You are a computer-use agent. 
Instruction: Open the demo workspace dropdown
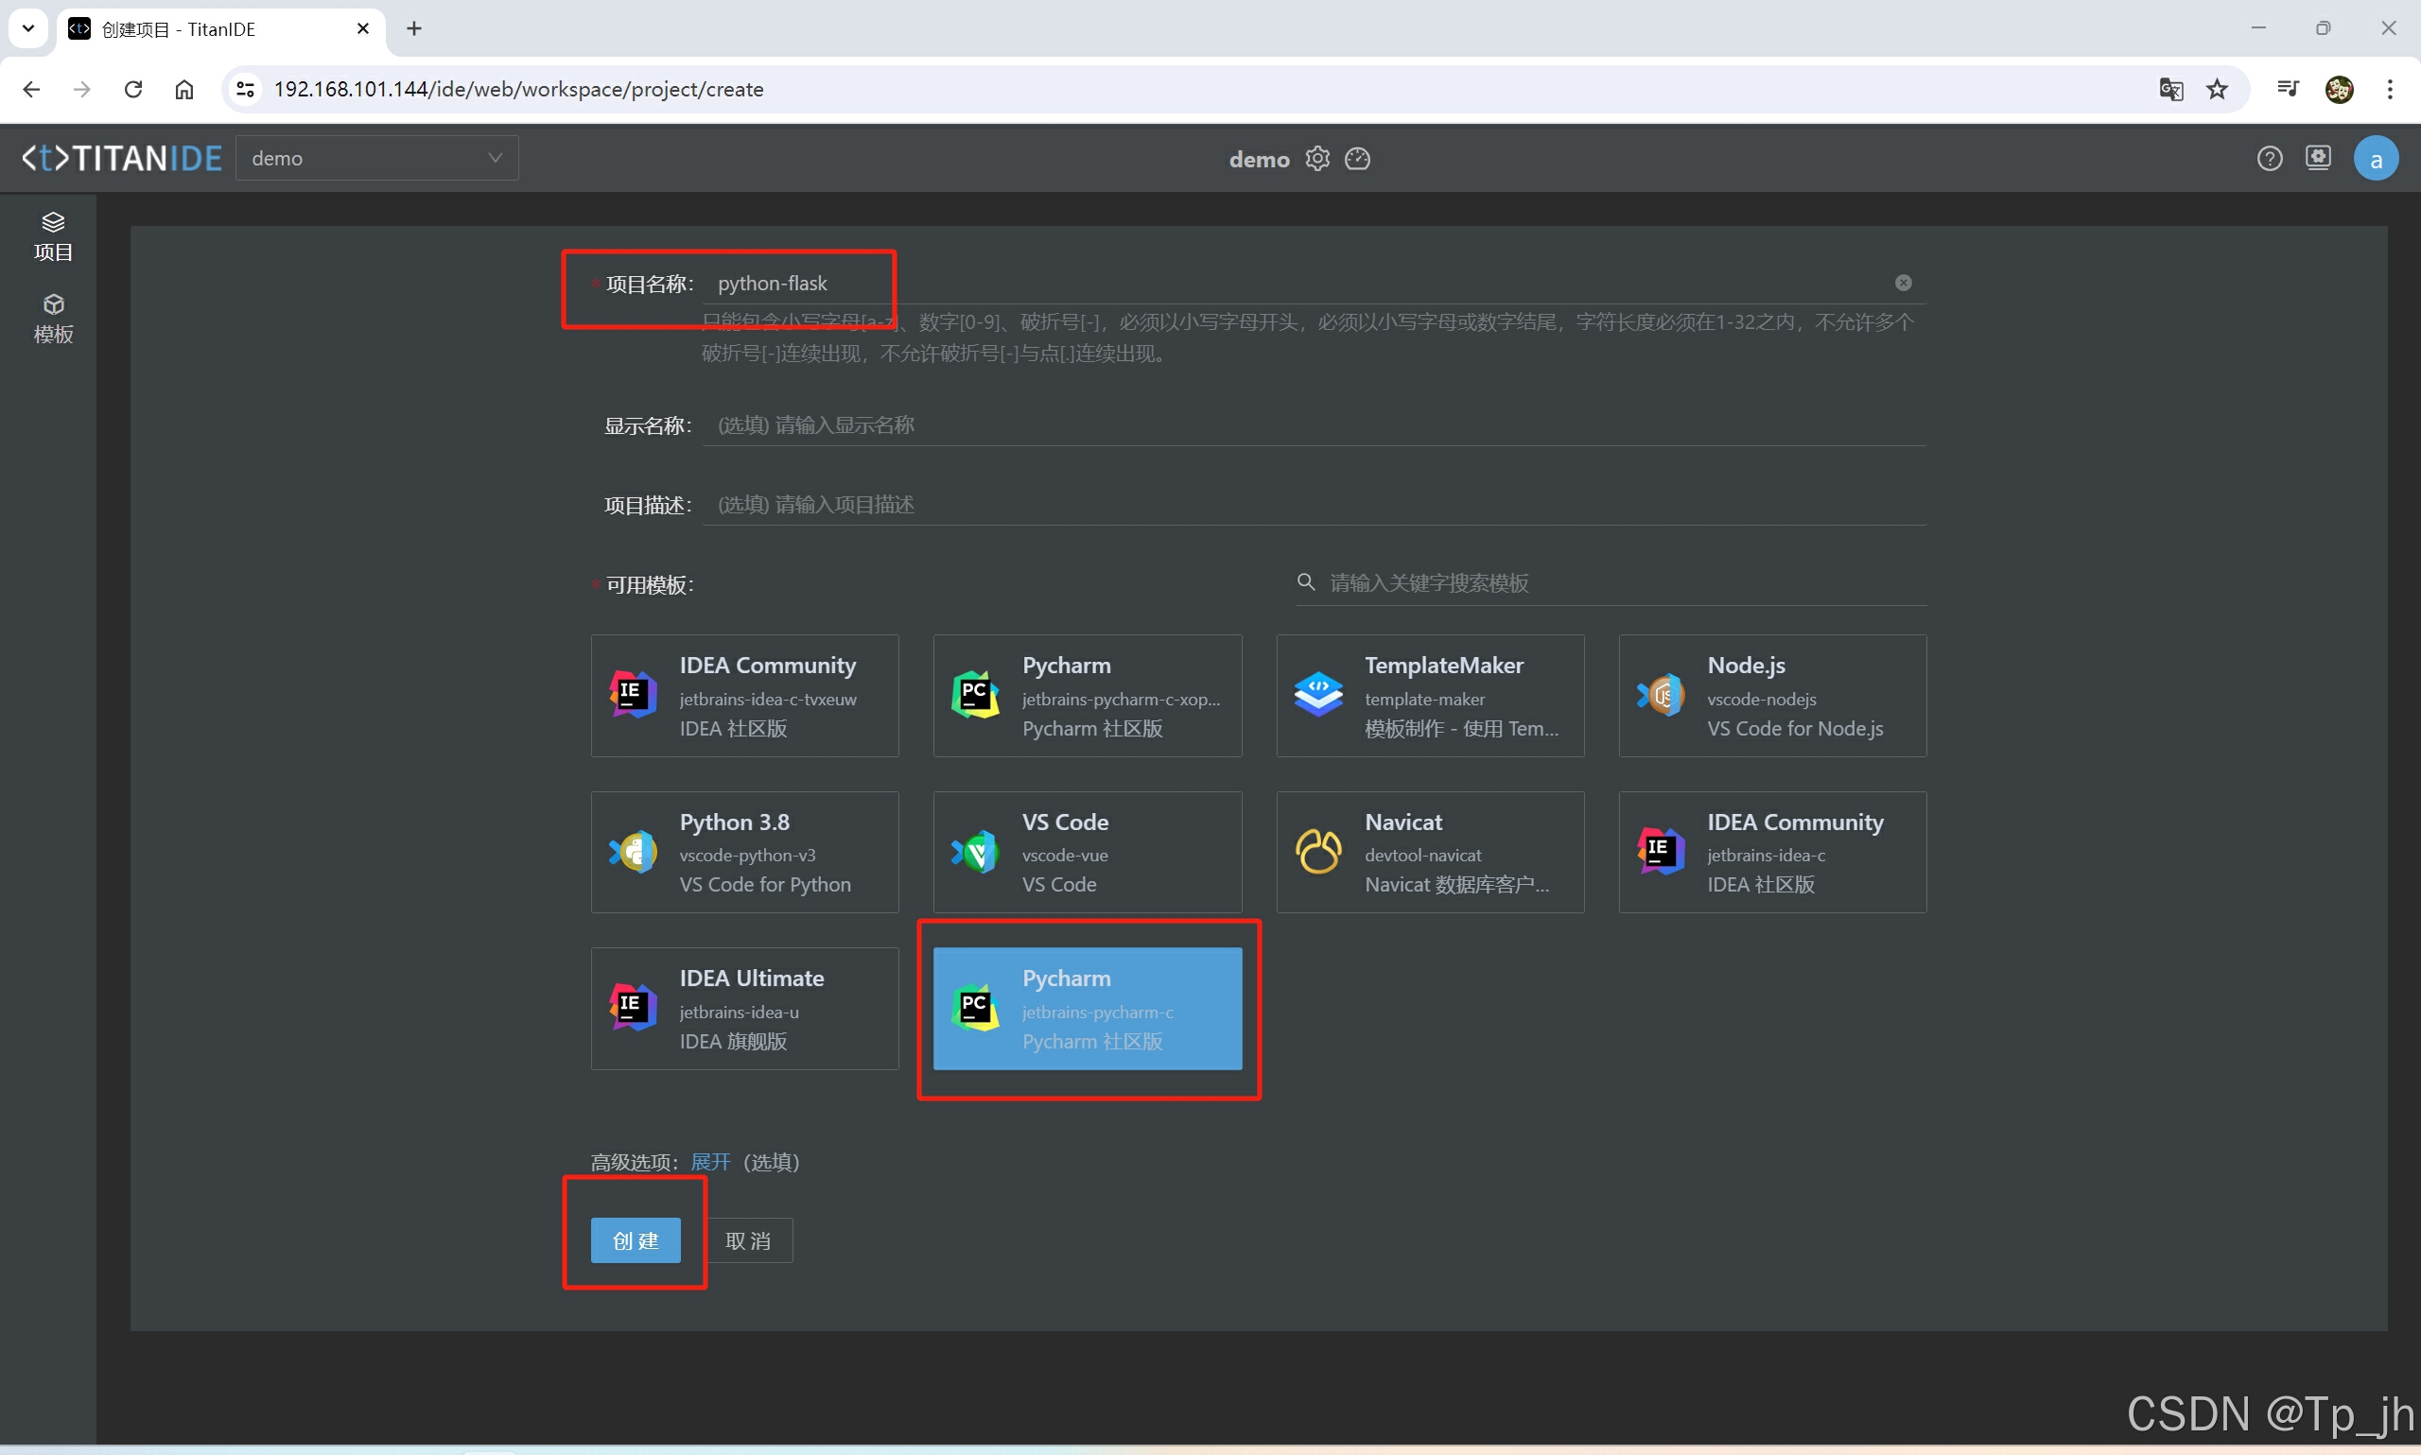coord(376,158)
